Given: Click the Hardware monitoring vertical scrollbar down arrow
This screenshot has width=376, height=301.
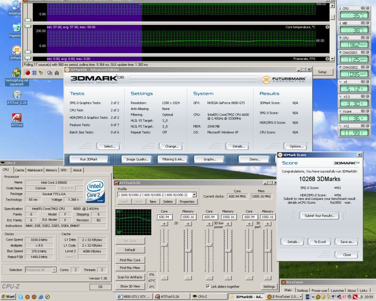Looking at the screenshot, I should pos(333,59).
